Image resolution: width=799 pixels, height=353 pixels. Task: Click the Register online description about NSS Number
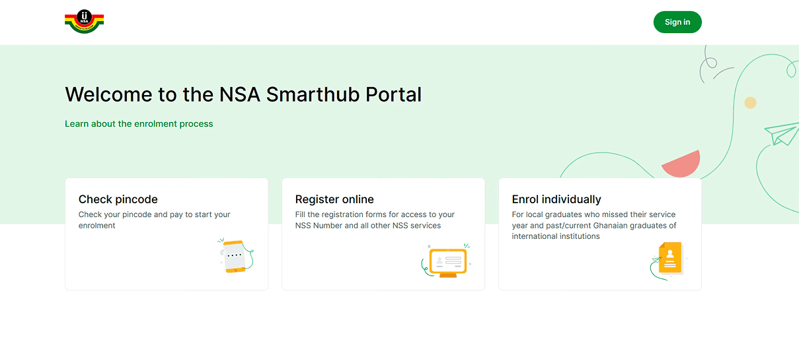(x=375, y=220)
